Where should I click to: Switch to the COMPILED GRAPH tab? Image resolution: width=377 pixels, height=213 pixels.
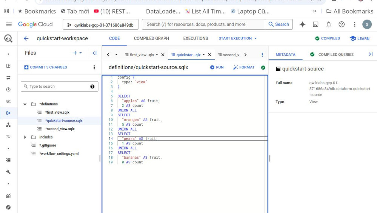[x=151, y=38]
